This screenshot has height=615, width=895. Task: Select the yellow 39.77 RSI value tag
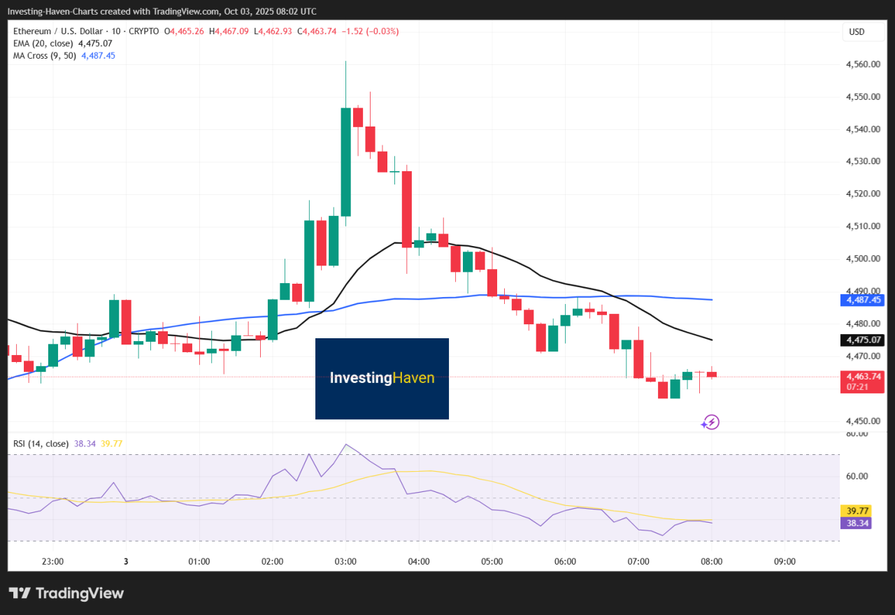tap(857, 511)
